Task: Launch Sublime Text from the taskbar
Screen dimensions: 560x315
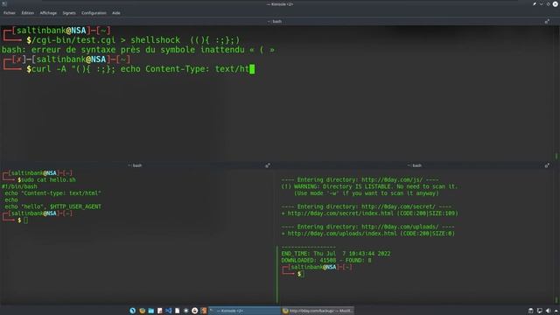Action: pyautogui.click(x=204, y=311)
